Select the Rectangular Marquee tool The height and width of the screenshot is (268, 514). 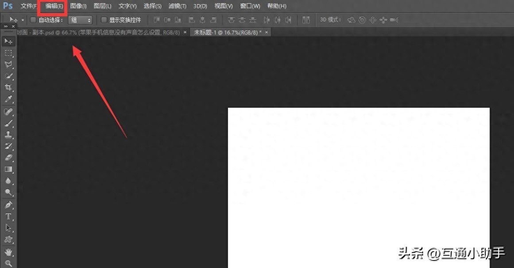click(8, 53)
